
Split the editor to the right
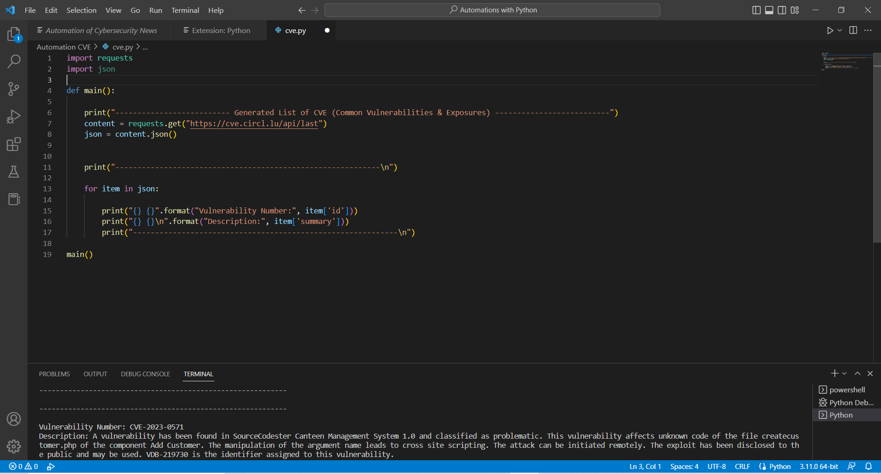[x=853, y=30]
